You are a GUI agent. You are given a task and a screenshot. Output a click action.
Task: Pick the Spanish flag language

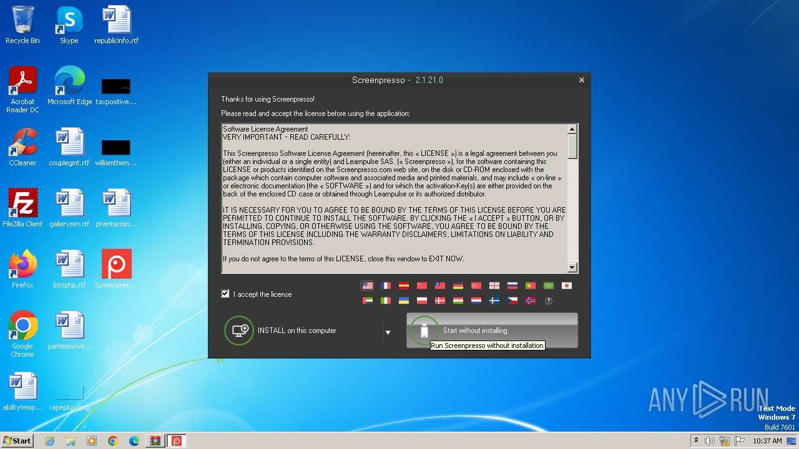(x=404, y=286)
